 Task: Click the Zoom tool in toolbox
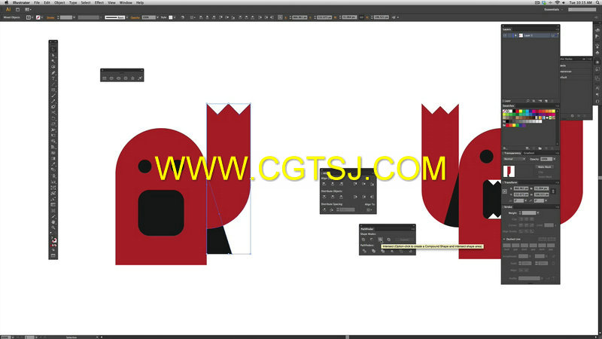pyautogui.click(x=53, y=228)
